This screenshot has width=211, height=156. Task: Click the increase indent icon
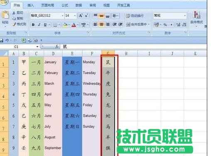(x=120, y=24)
